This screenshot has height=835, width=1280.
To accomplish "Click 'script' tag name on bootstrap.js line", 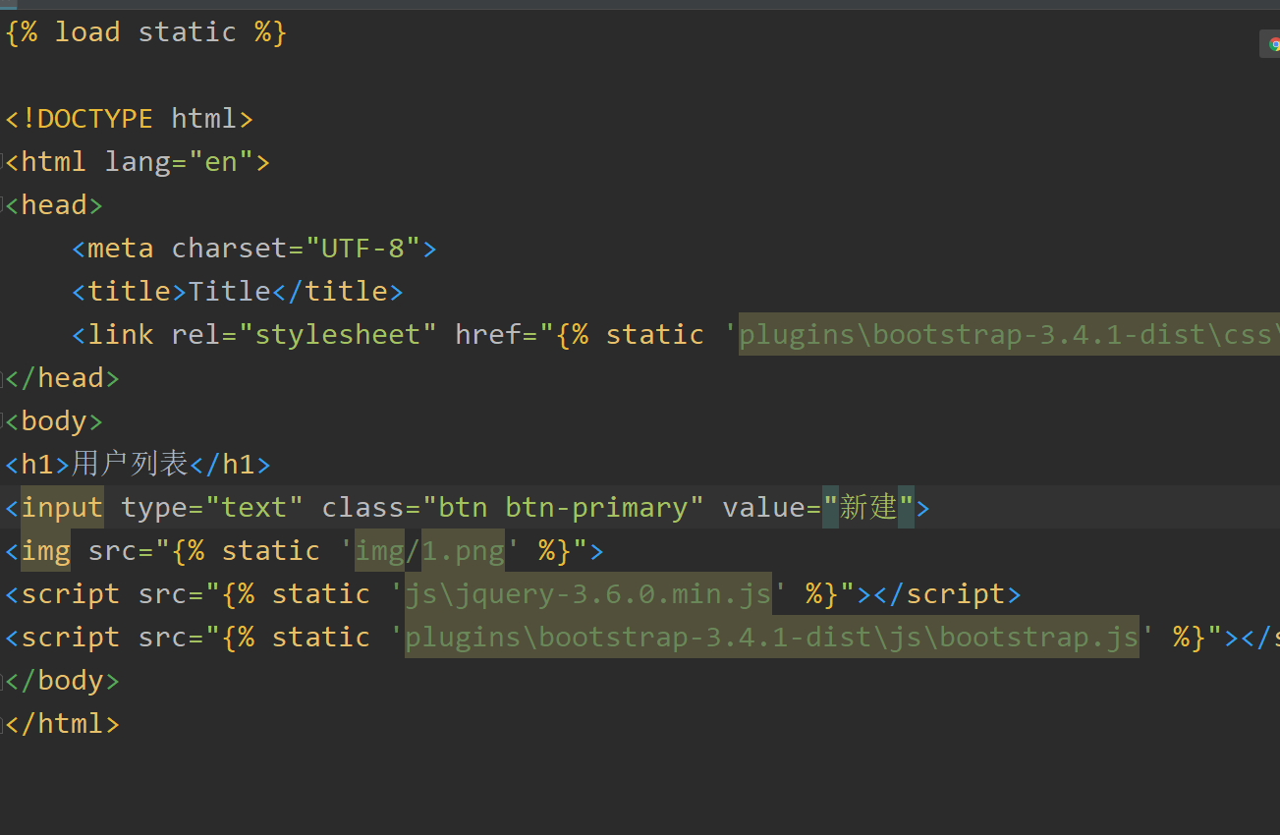I will click(x=71, y=638).
